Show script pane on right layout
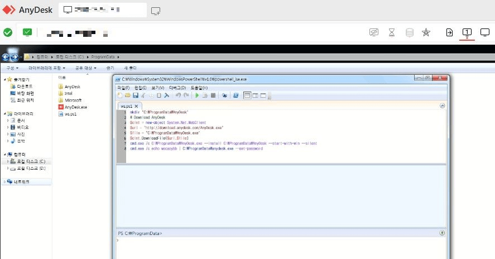The height and width of the screenshot is (259, 495). tap(256, 95)
